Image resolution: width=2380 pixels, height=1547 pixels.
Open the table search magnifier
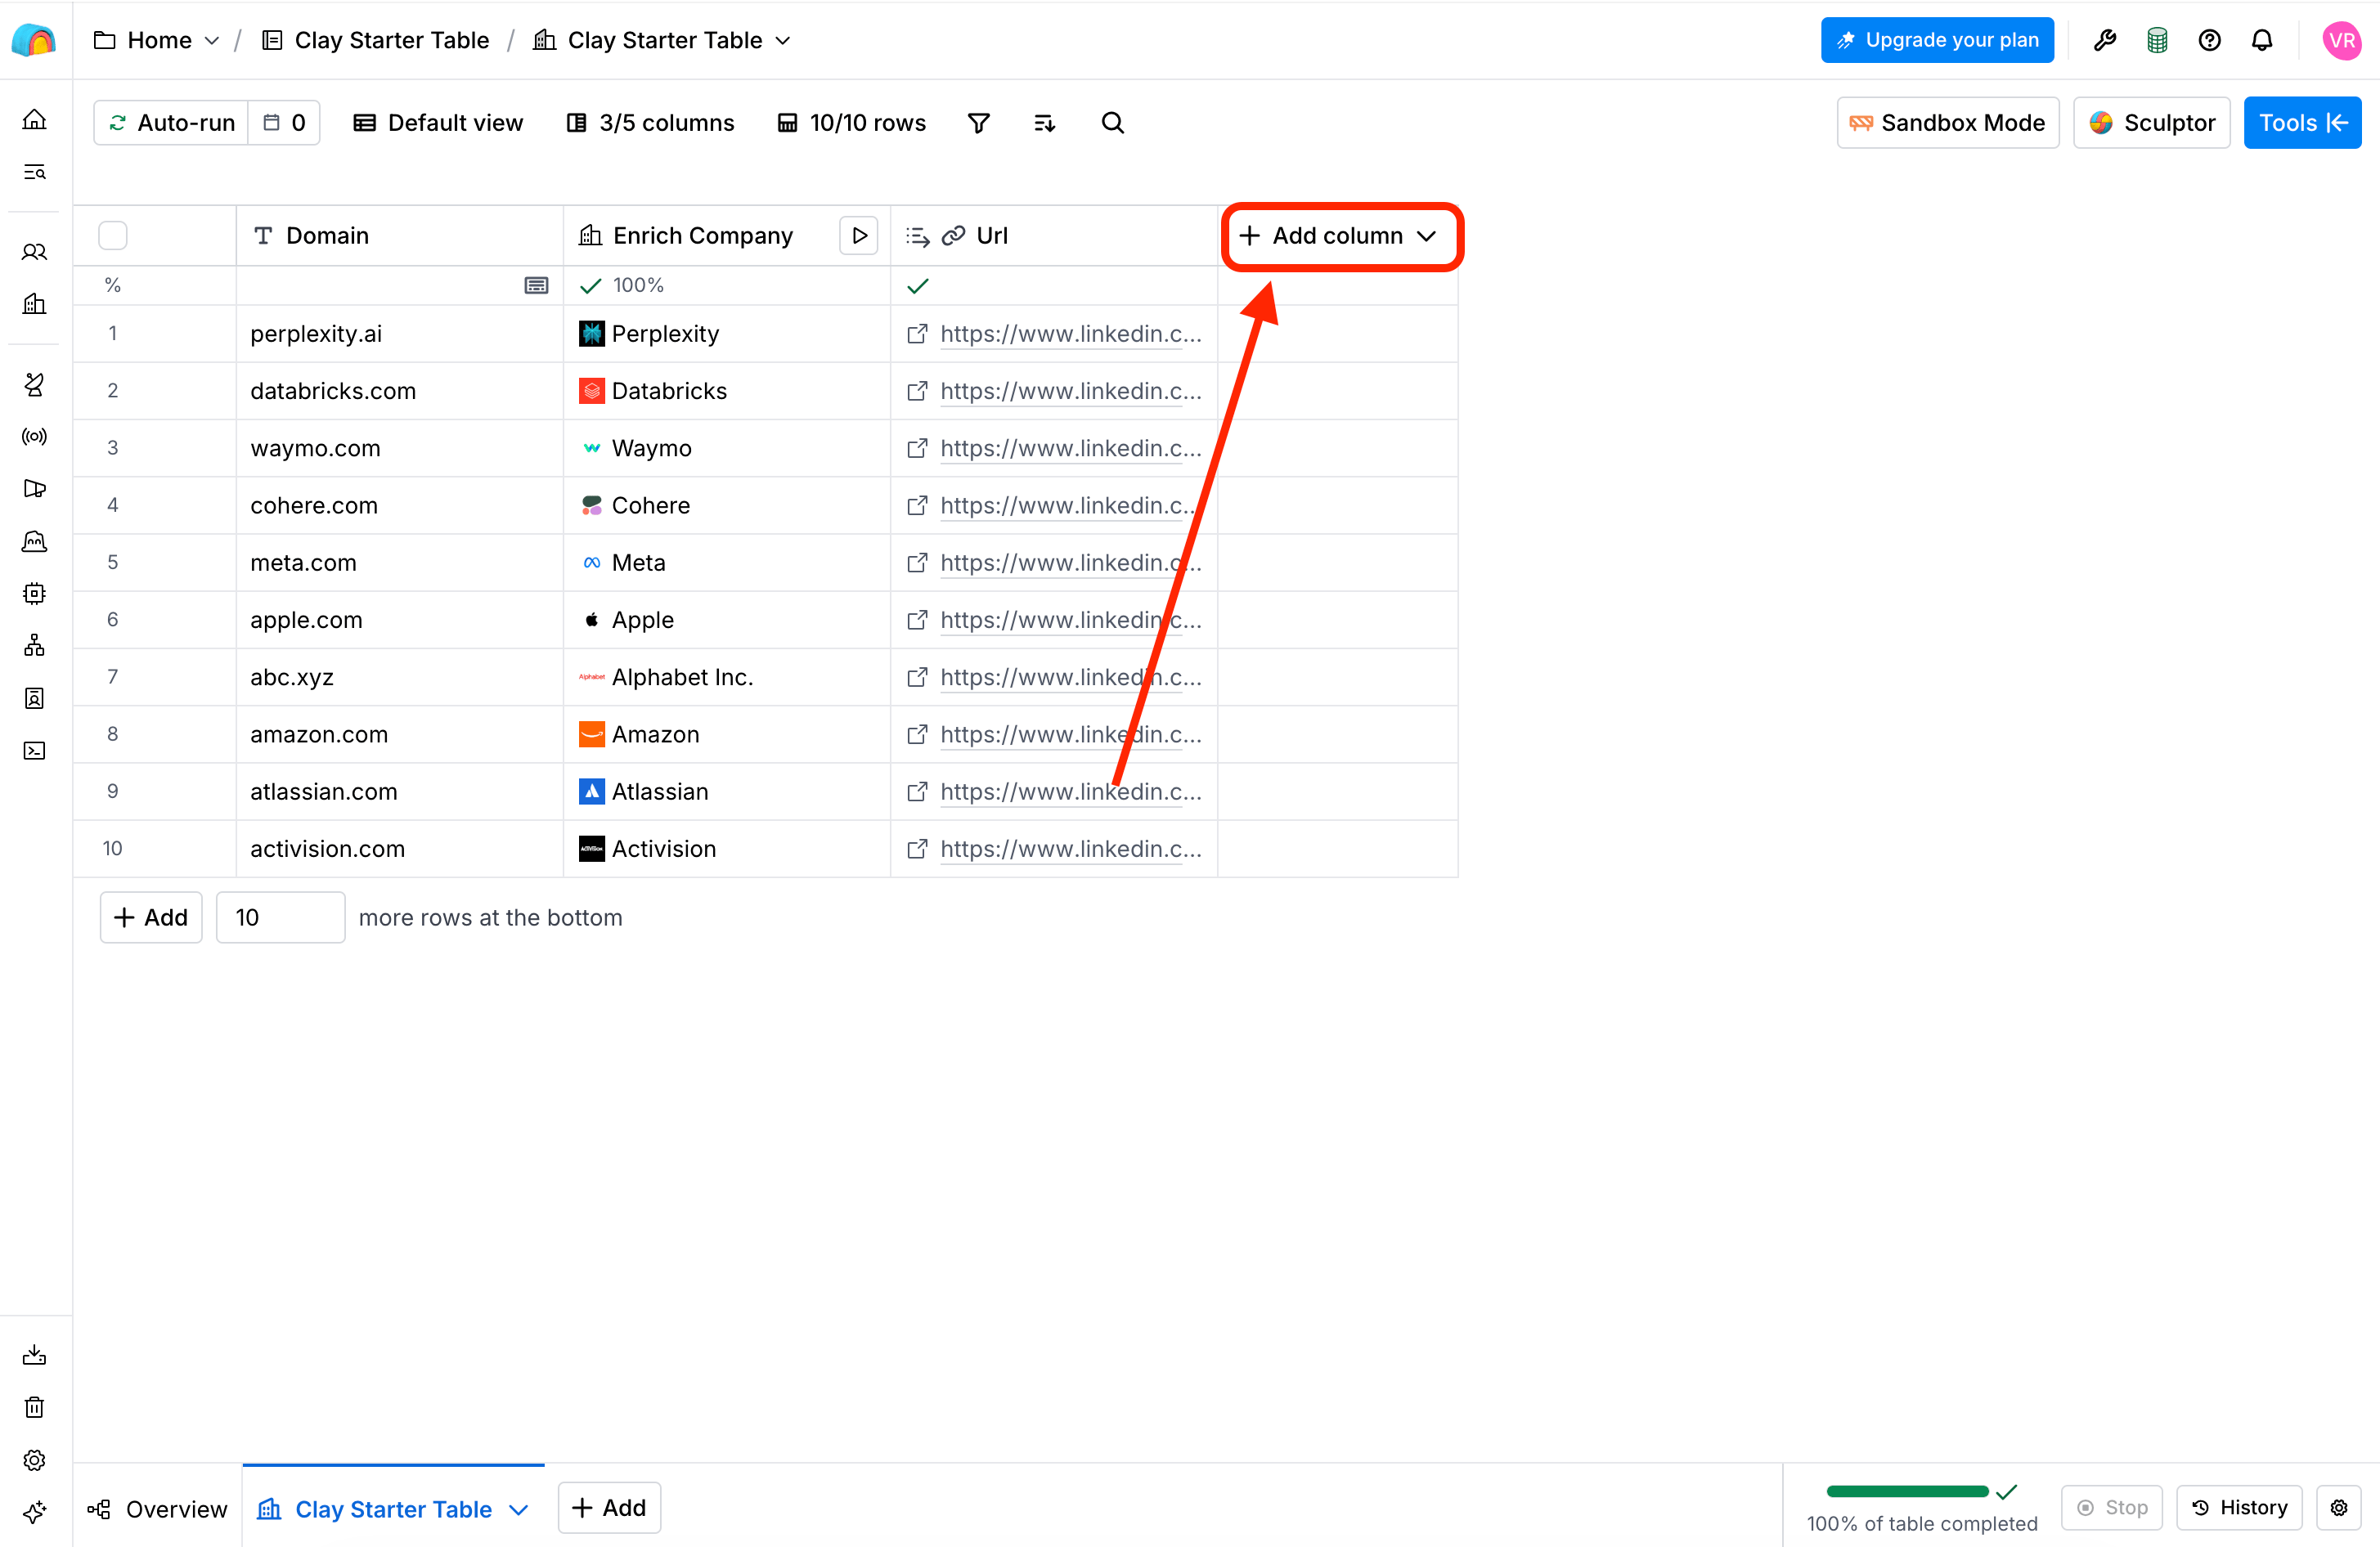click(1113, 123)
